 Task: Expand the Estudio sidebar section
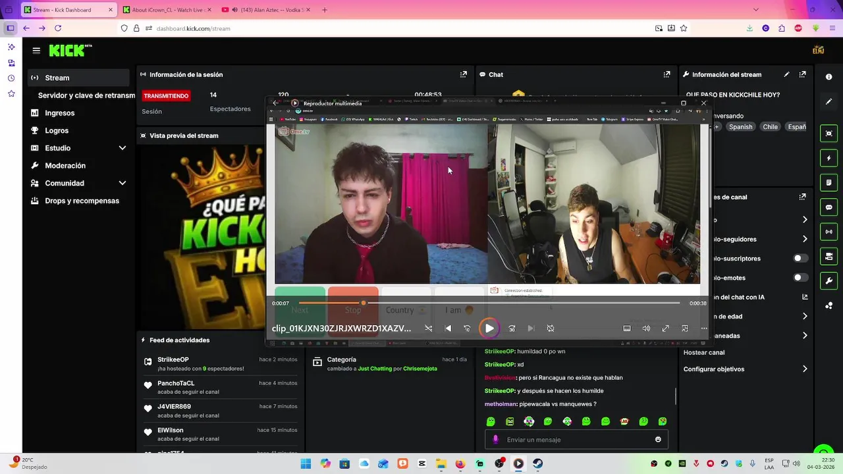click(122, 148)
